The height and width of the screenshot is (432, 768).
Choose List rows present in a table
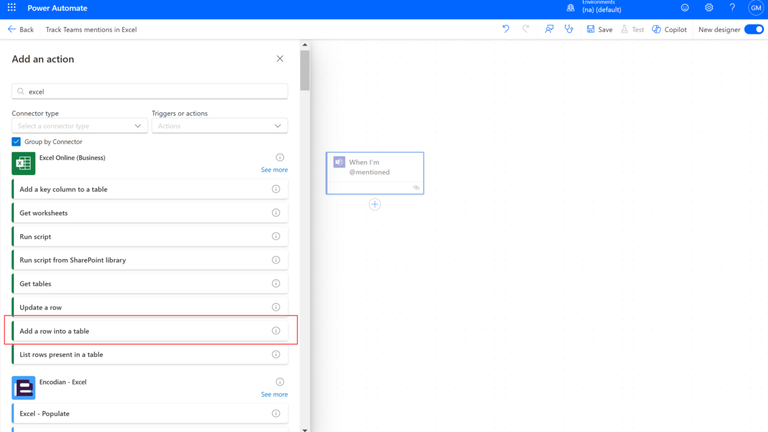click(150, 354)
